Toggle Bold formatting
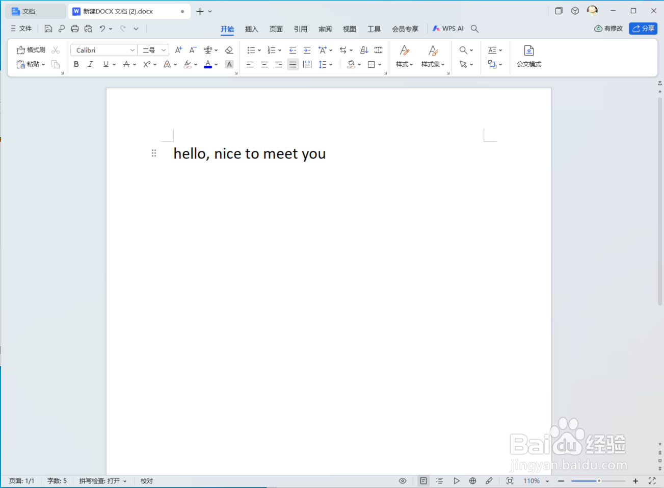The width and height of the screenshot is (664, 488). (76, 64)
